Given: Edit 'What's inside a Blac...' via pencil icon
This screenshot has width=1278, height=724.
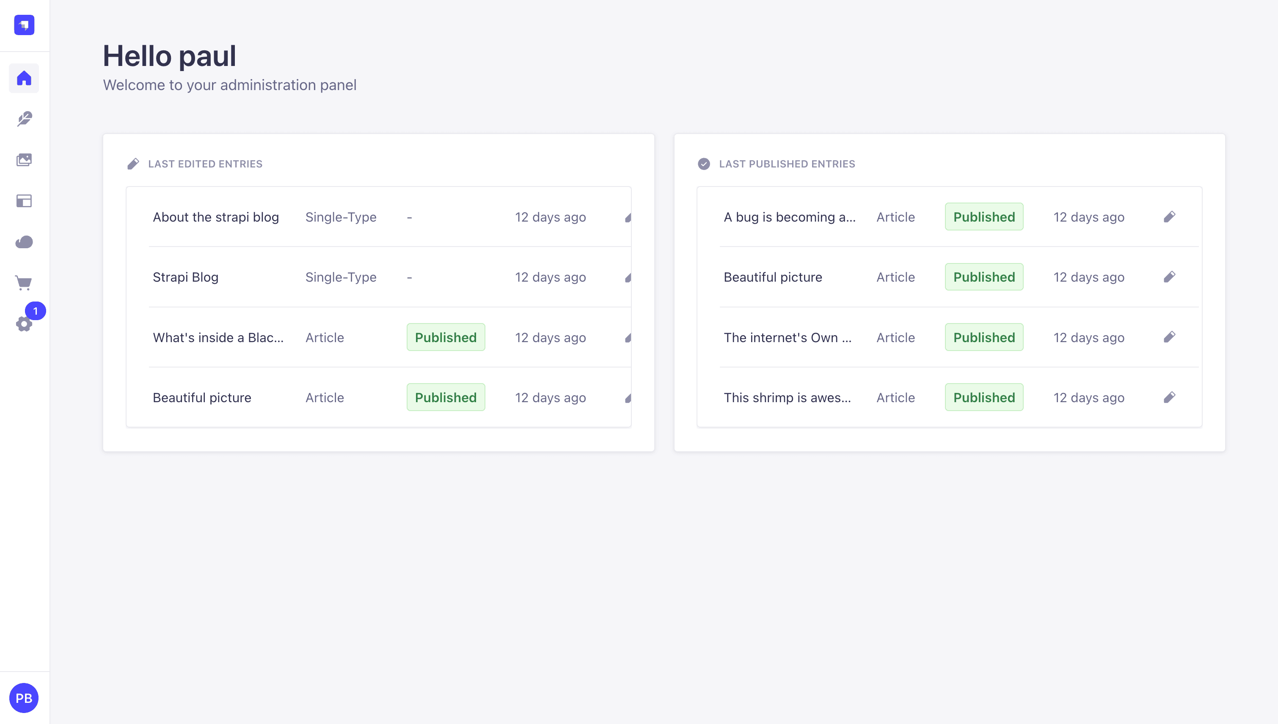Looking at the screenshot, I should (628, 337).
